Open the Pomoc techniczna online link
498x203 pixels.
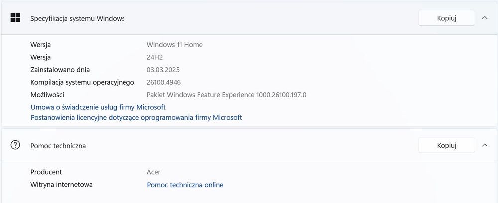(185, 185)
